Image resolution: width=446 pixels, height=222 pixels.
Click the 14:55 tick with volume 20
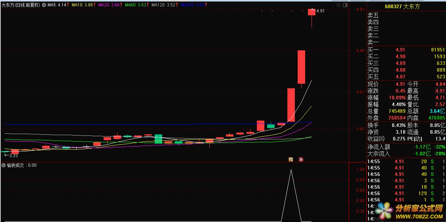tap(406, 161)
